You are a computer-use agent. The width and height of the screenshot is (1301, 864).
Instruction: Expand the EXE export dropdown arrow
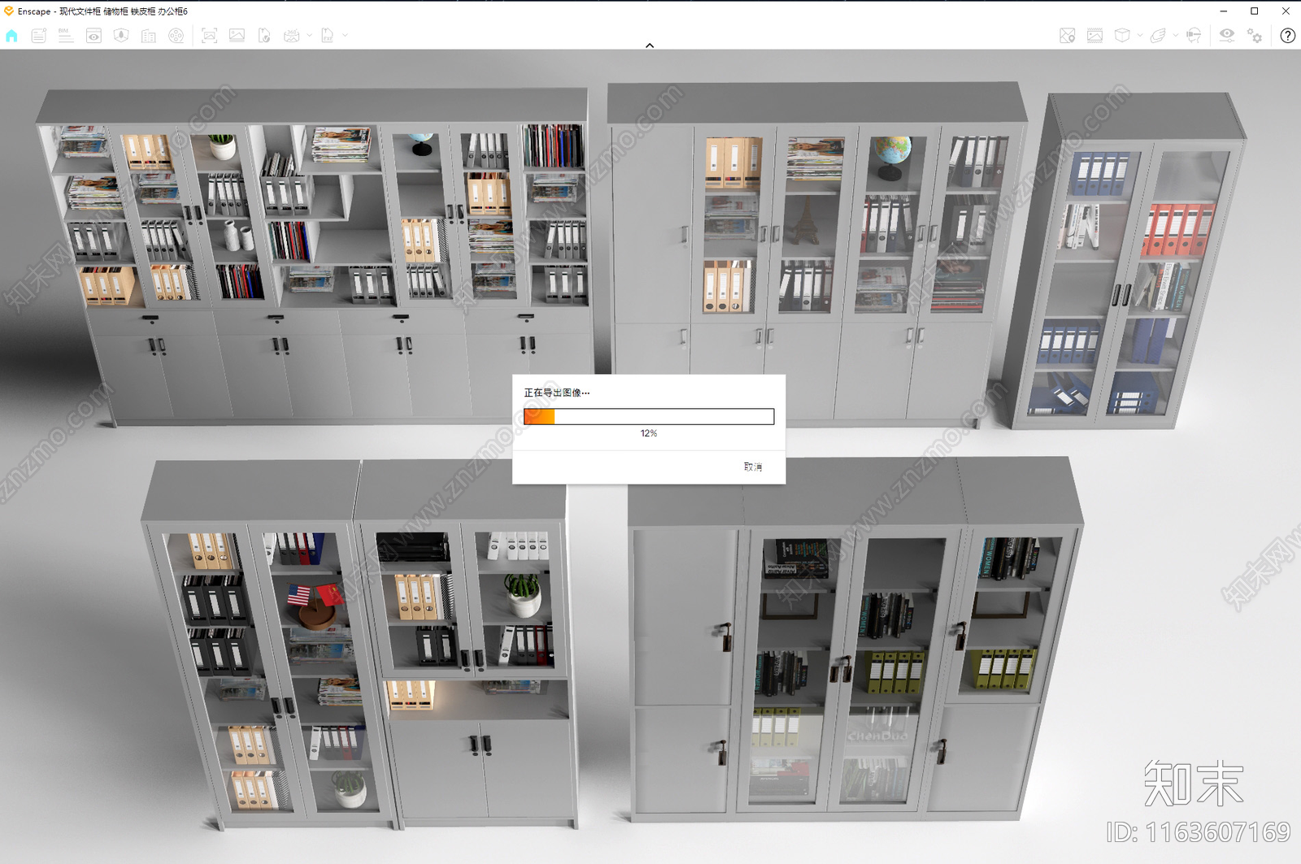(345, 36)
